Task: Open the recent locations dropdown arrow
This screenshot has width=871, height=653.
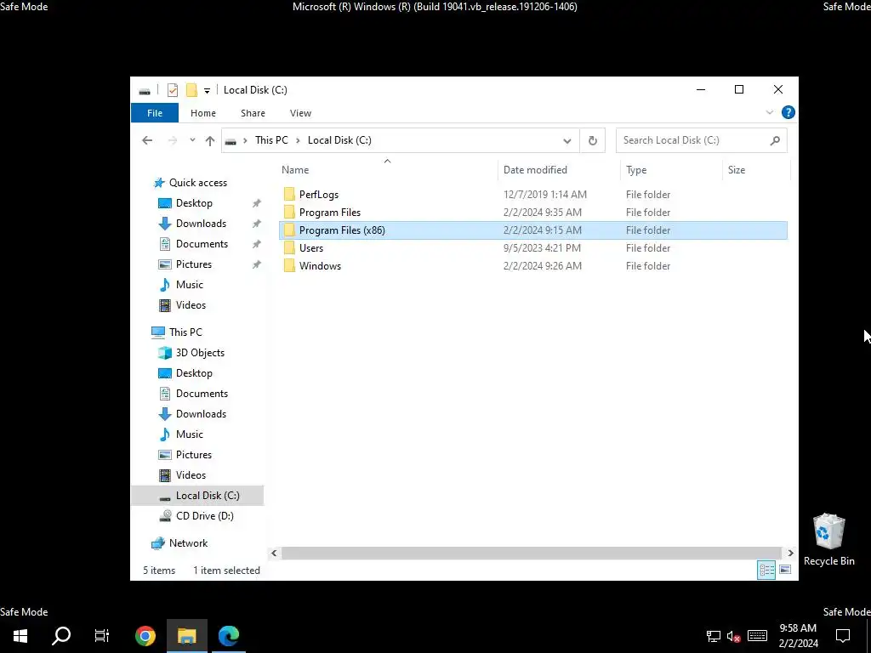Action: pyautogui.click(x=192, y=140)
